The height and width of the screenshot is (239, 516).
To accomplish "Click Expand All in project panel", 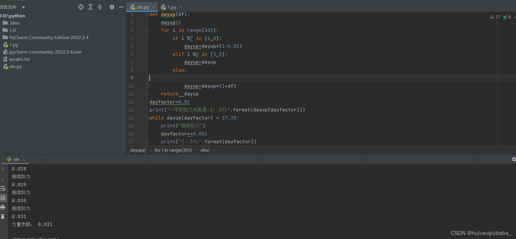I will 90,7.
